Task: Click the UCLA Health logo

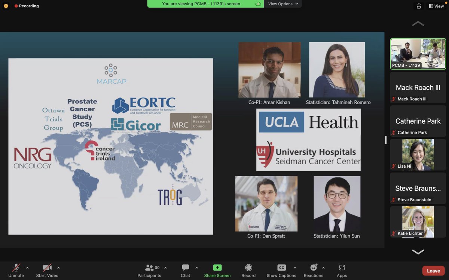Action: pyautogui.click(x=309, y=122)
